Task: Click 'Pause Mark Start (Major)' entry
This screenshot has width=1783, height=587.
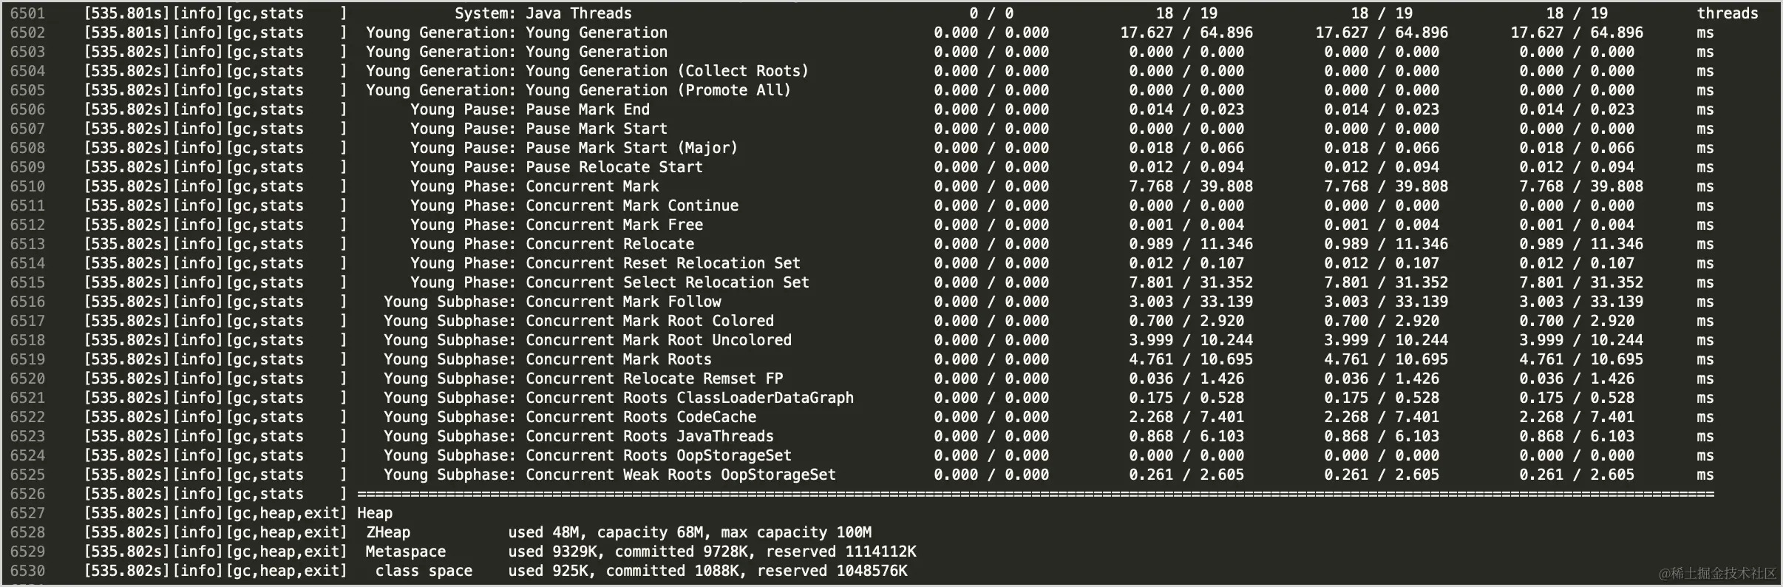Action: (632, 148)
